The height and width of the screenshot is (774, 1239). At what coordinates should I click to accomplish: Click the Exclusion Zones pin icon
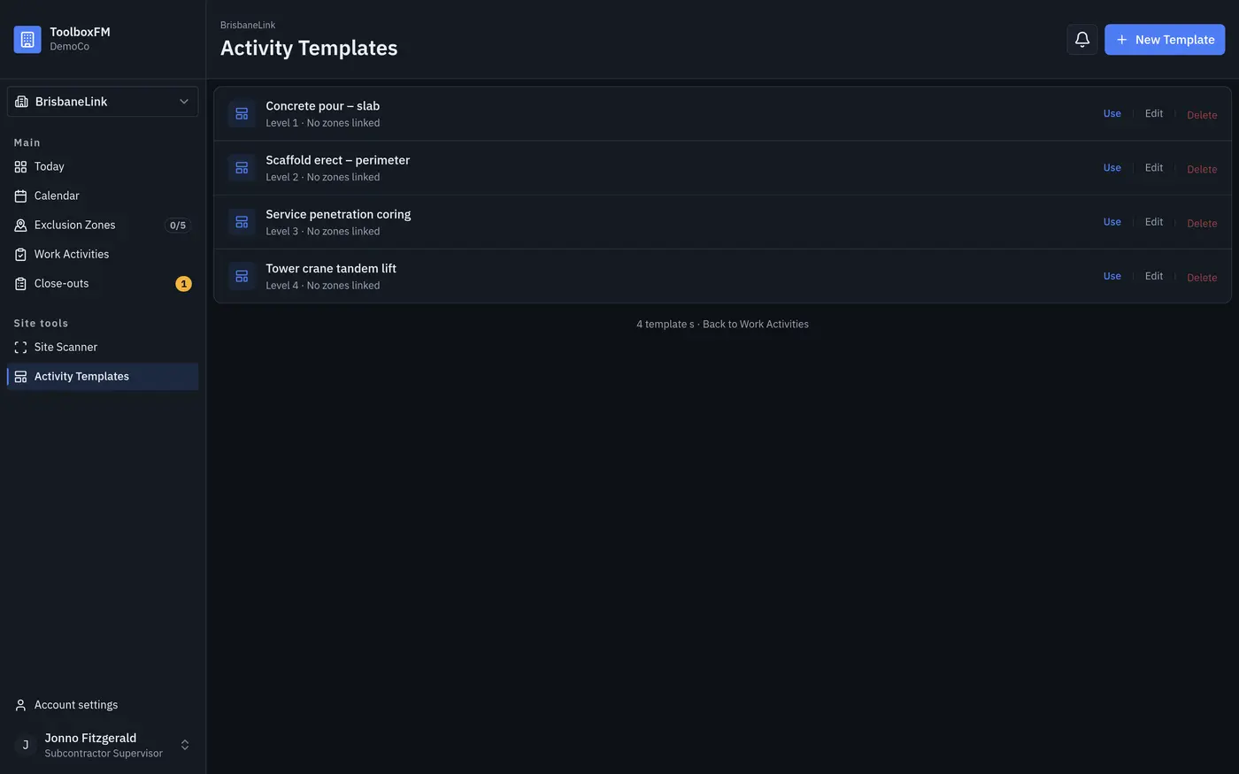pyautogui.click(x=20, y=225)
